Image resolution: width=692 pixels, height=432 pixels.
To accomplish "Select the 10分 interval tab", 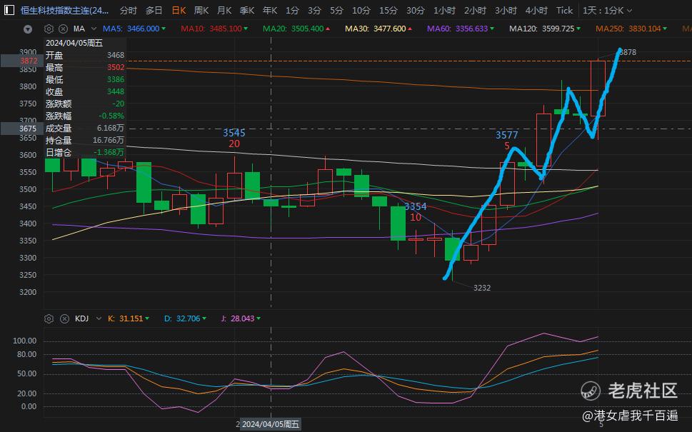I will pyautogui.click(x=361, y=10).
